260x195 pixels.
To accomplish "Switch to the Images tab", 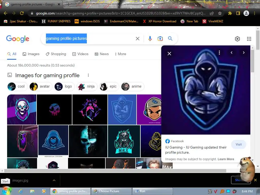I will pyautogui.click(x=31, y=54).
